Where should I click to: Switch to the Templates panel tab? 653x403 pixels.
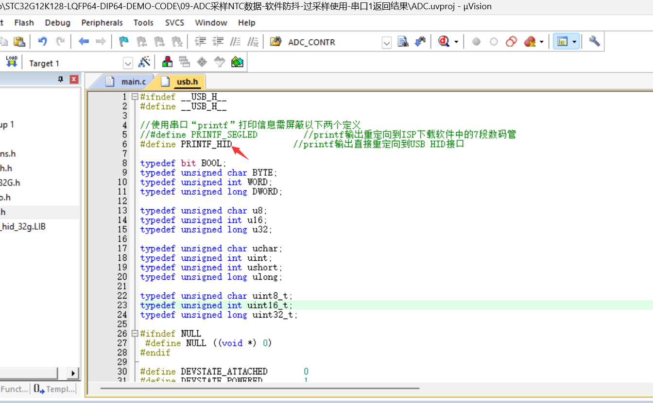point(55,389)
